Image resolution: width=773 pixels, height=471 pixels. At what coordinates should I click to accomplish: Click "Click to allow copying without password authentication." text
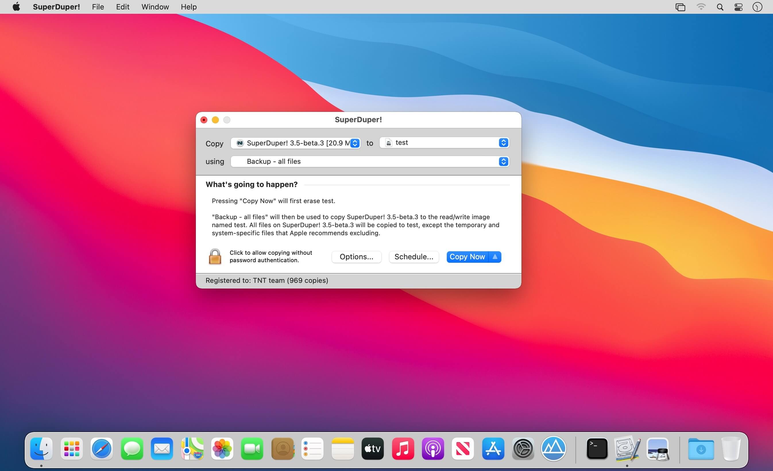point(271,256)
